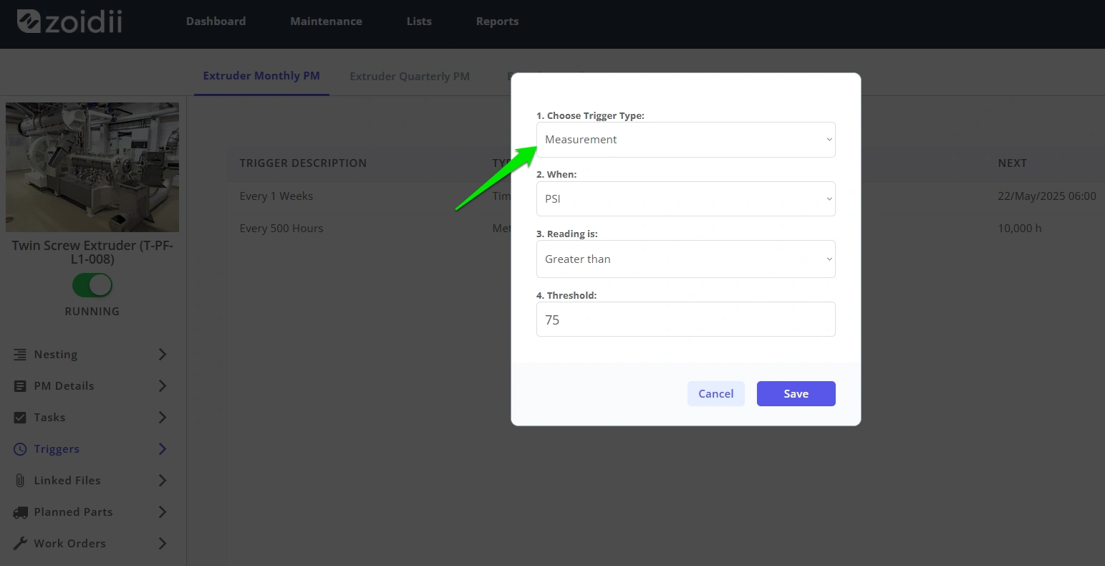Cancel the trigger dialog

click(x=715, y=393)
